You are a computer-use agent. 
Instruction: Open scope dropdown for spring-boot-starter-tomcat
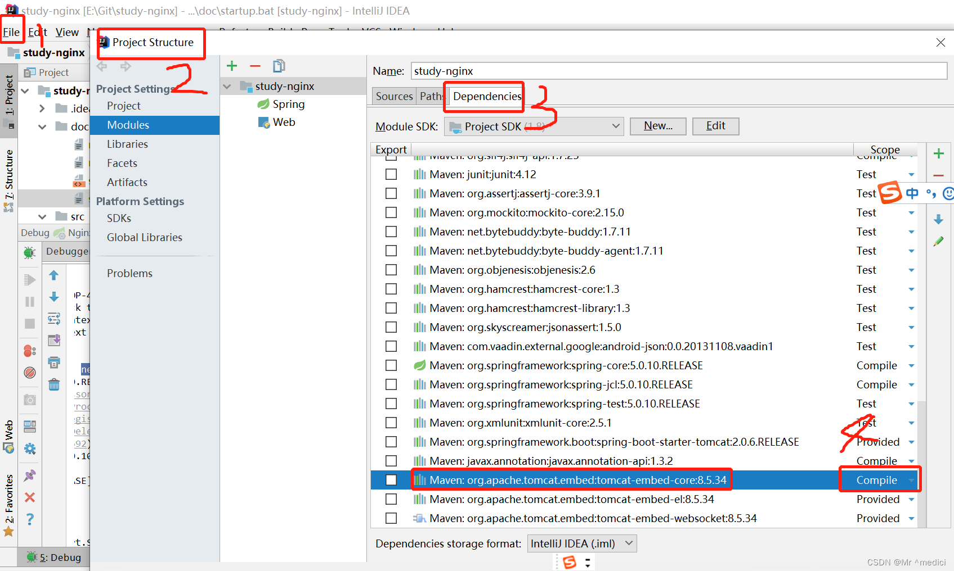(x=911, y=442)
